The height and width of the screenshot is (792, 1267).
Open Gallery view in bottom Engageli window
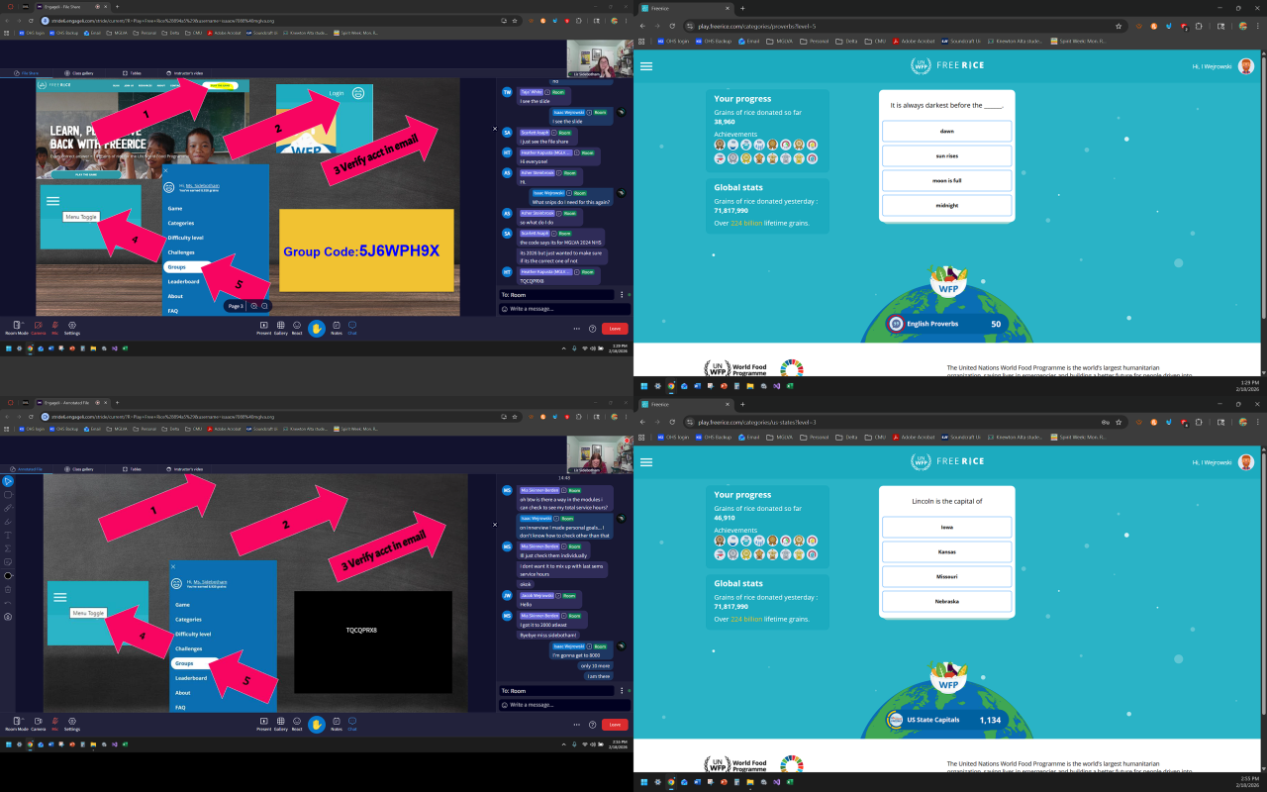point(281,723)
